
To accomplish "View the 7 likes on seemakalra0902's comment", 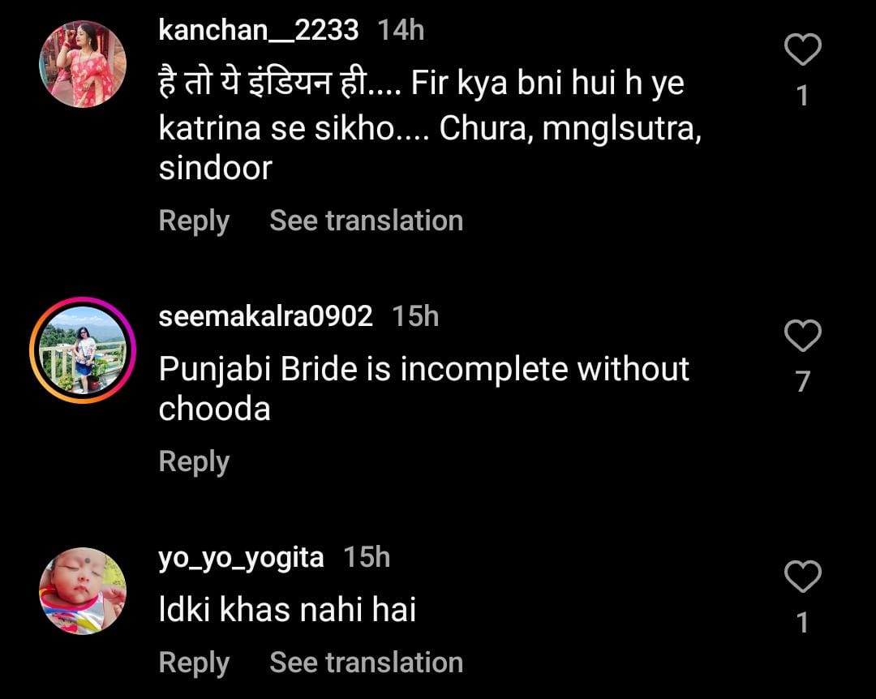I will click(x=803, y=381).
